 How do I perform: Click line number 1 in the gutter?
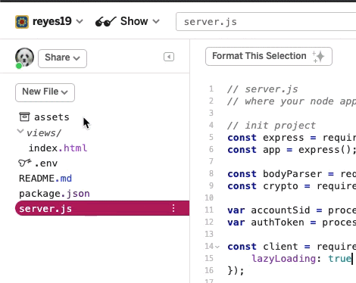211,89
